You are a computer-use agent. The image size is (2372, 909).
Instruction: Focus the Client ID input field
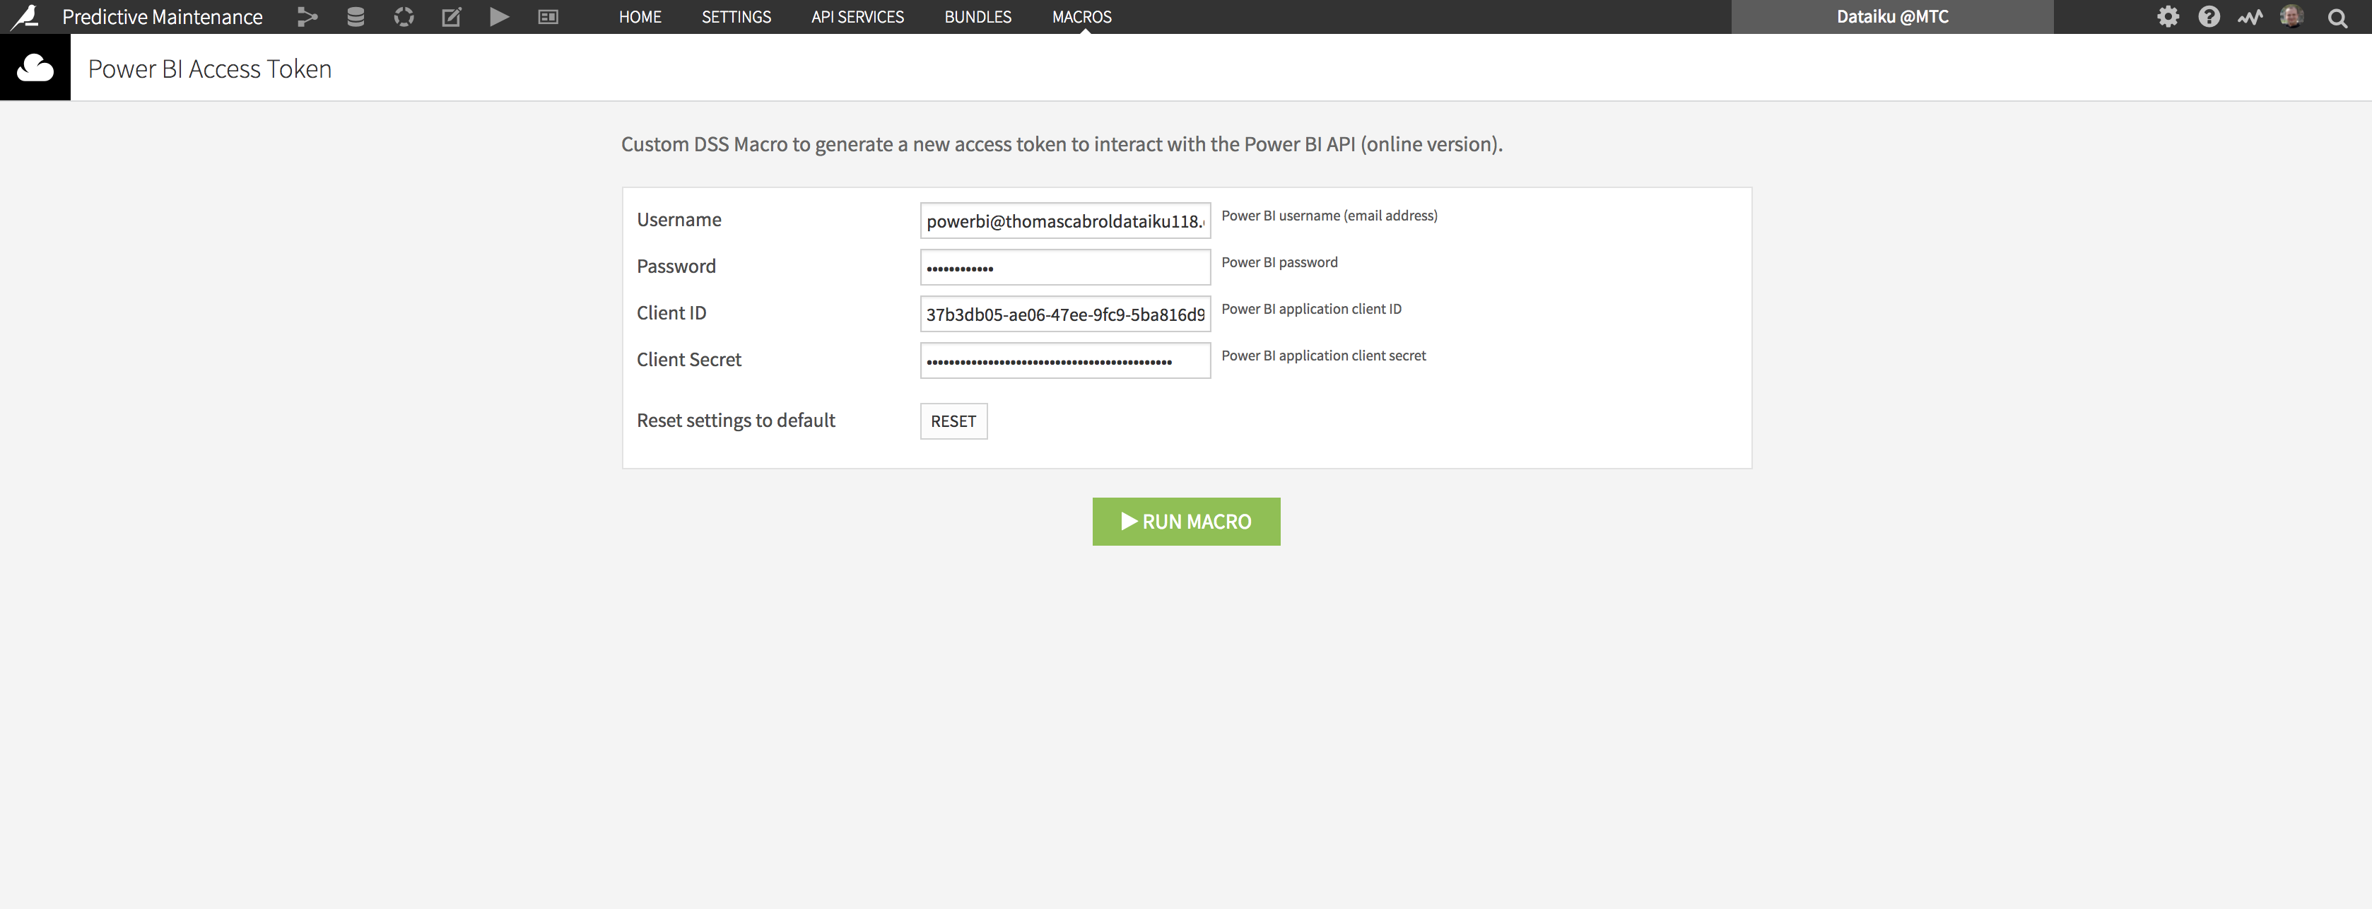1065,314
